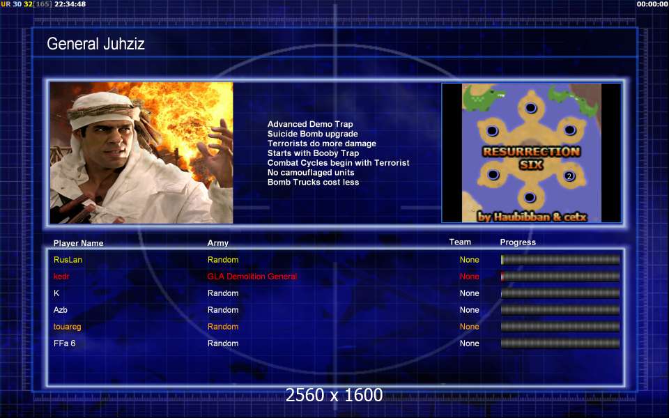Screen dimensions: 669x418
Task: Click Azb's Random army entry
Action: 223,310
